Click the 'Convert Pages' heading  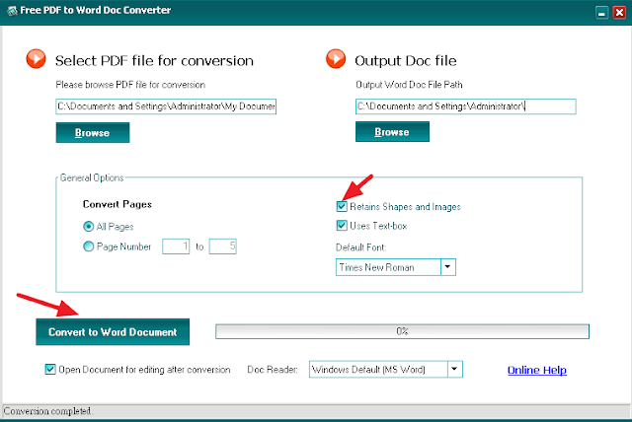118,204
